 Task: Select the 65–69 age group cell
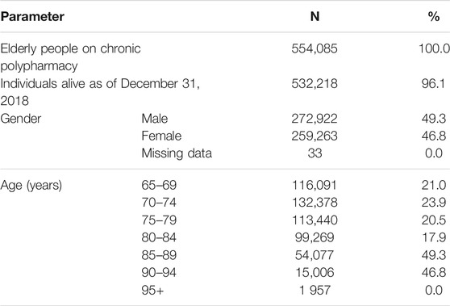click(159, 185)
